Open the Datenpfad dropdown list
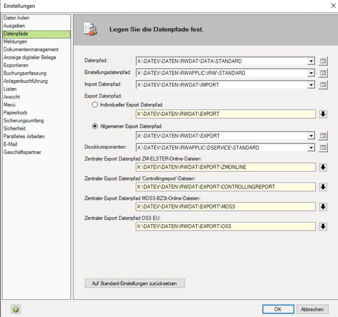 (311, 61)
